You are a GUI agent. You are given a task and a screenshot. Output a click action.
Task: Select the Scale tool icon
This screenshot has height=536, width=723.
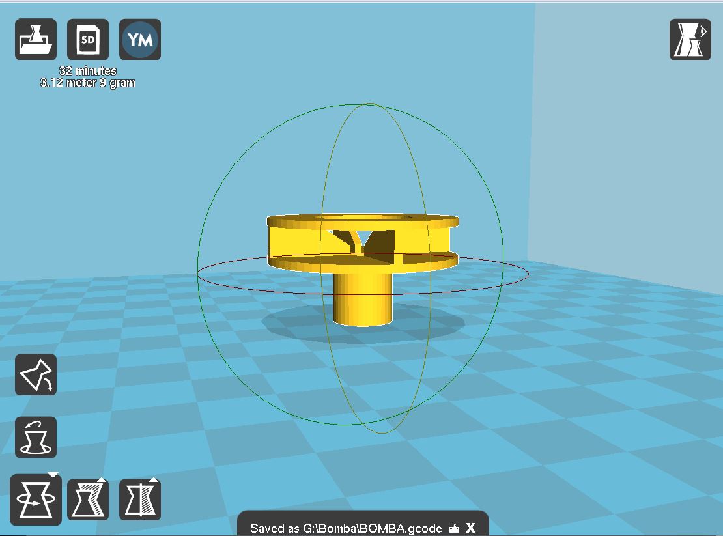88,500
